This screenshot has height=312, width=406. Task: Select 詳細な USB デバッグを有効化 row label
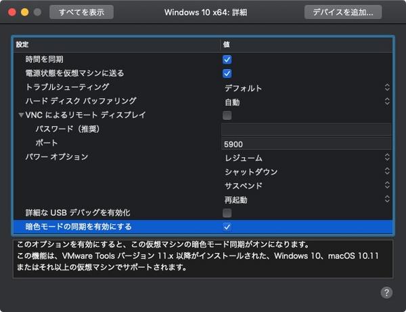[x=78, y=213]
